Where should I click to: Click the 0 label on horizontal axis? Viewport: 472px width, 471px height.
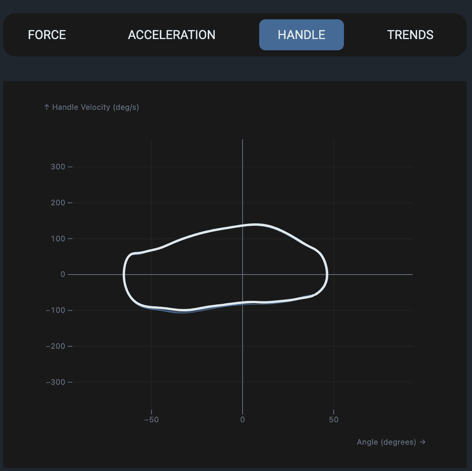coord(243,420)
